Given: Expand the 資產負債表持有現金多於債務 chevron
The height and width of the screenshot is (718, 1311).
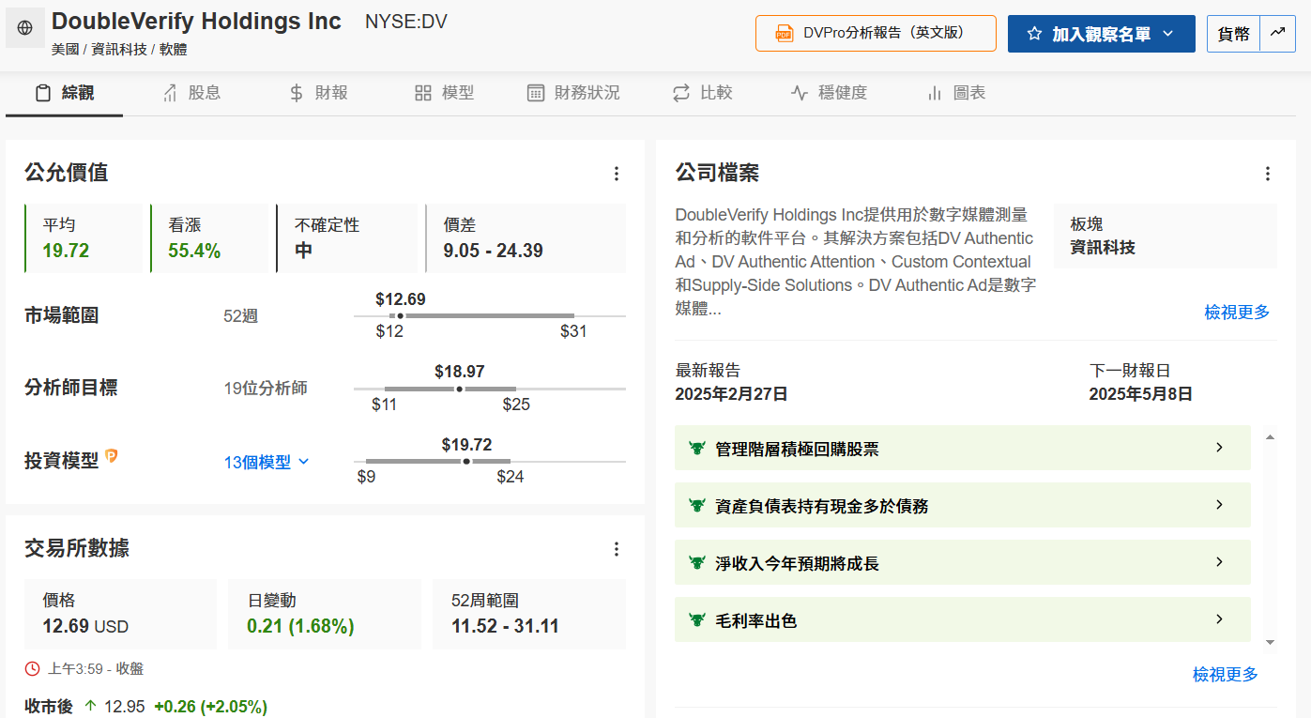Looking at the screenshot, I should click(1220, 505).
